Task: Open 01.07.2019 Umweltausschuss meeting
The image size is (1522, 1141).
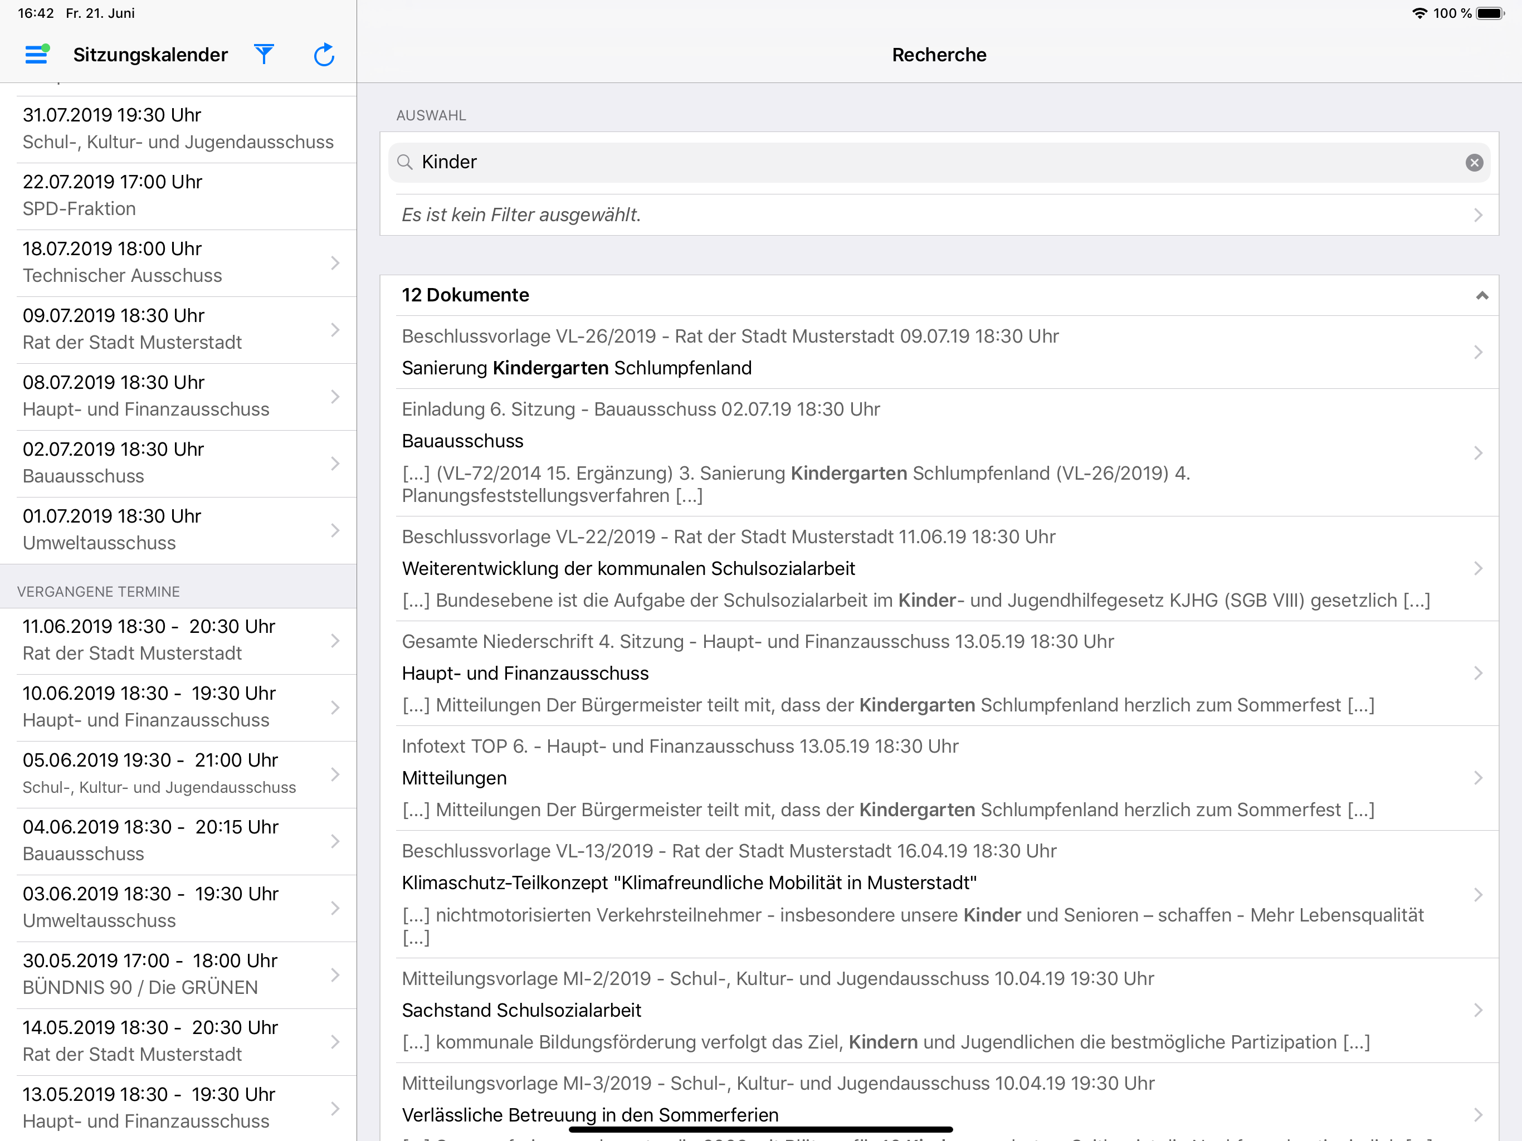Action: tap(178, 530)
